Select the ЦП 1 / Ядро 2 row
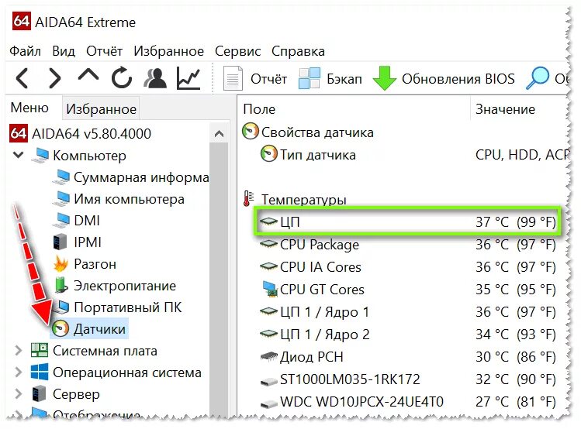 pos(407,335)
